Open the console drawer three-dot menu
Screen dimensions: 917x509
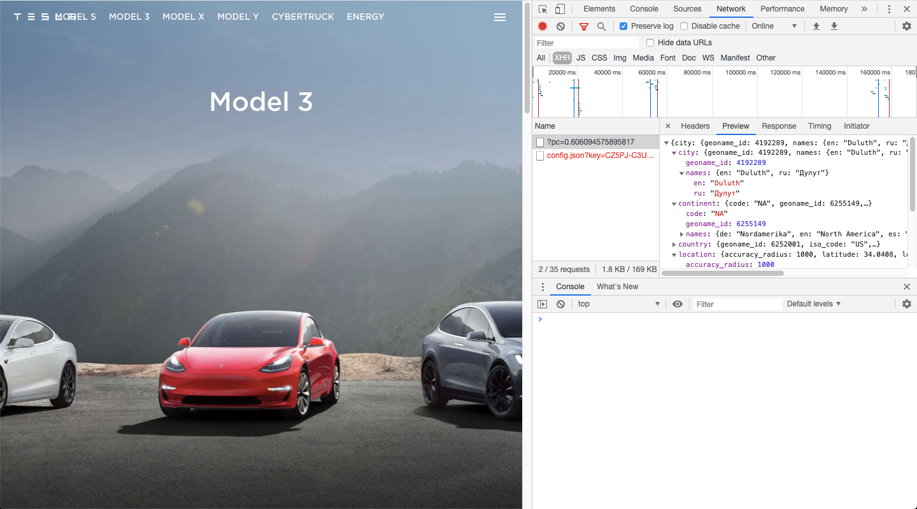pyautogui.click(x=543, y=287)
